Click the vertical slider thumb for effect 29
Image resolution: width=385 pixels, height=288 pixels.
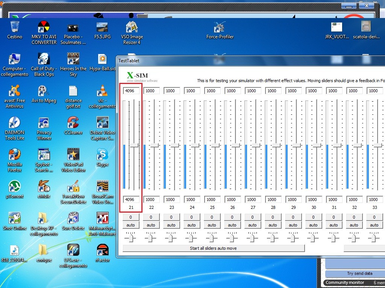(x=297, y=145)
